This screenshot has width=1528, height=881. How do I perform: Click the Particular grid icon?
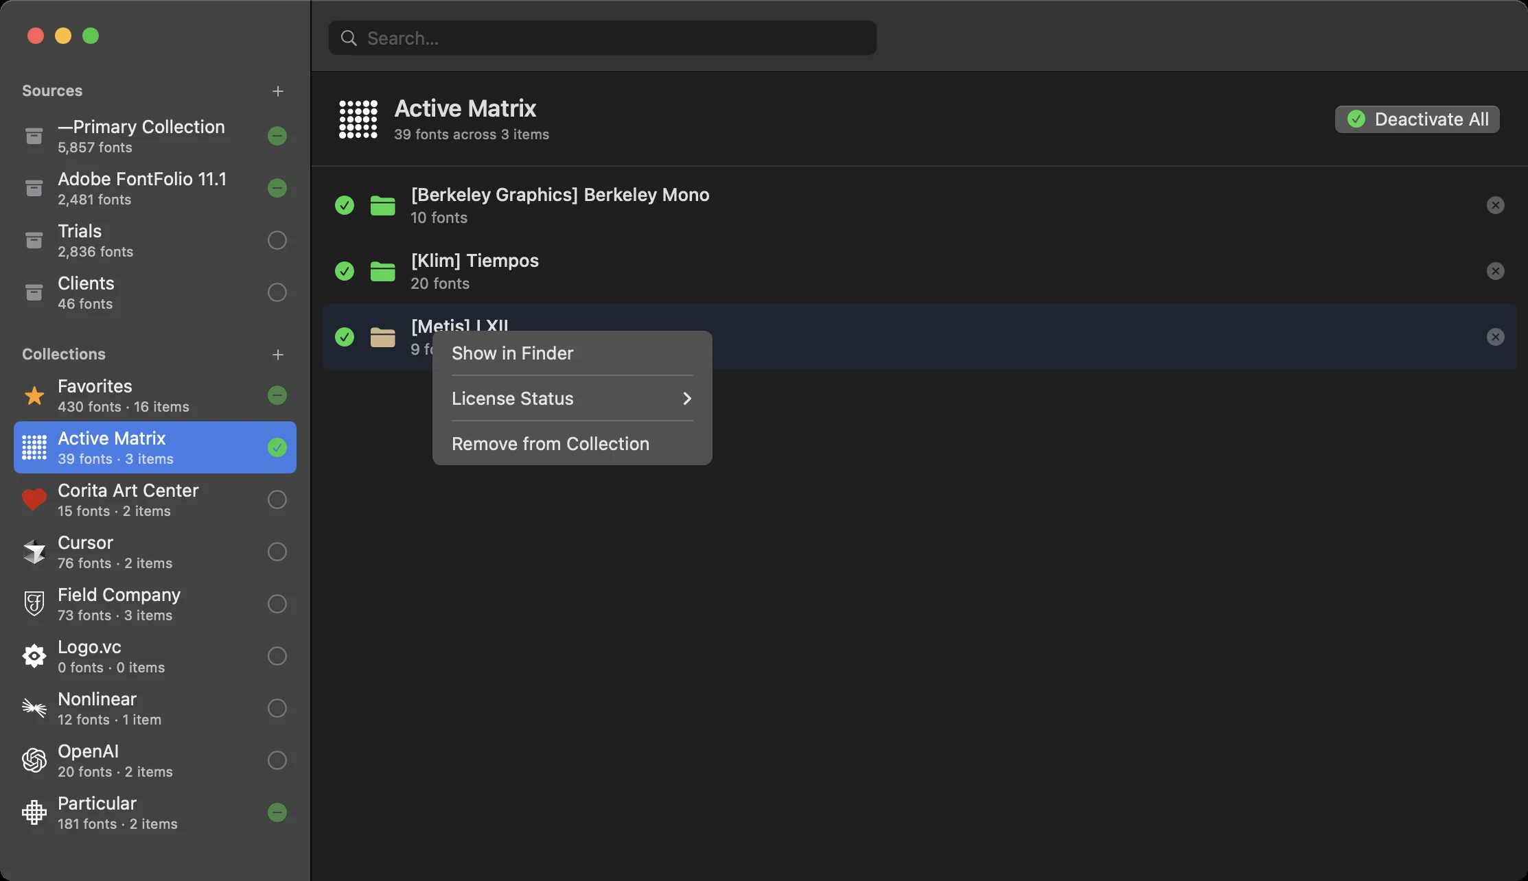pos(34,812)
